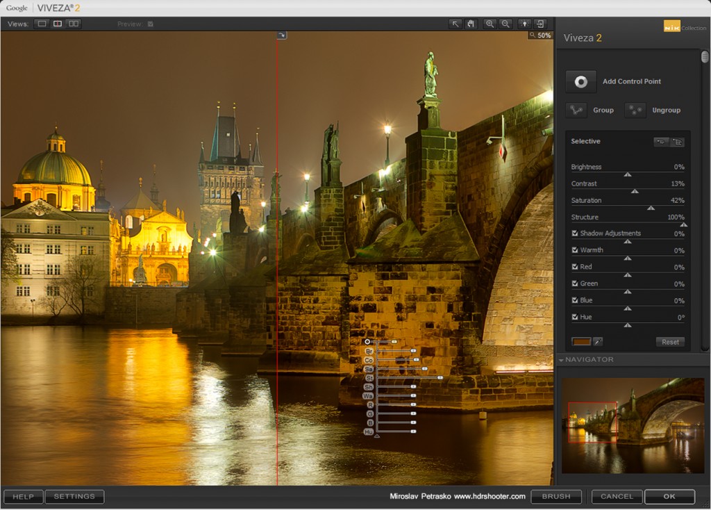Click the Ungroup control points icon
This screenshot has height=510, width=711.
point(635,110)
